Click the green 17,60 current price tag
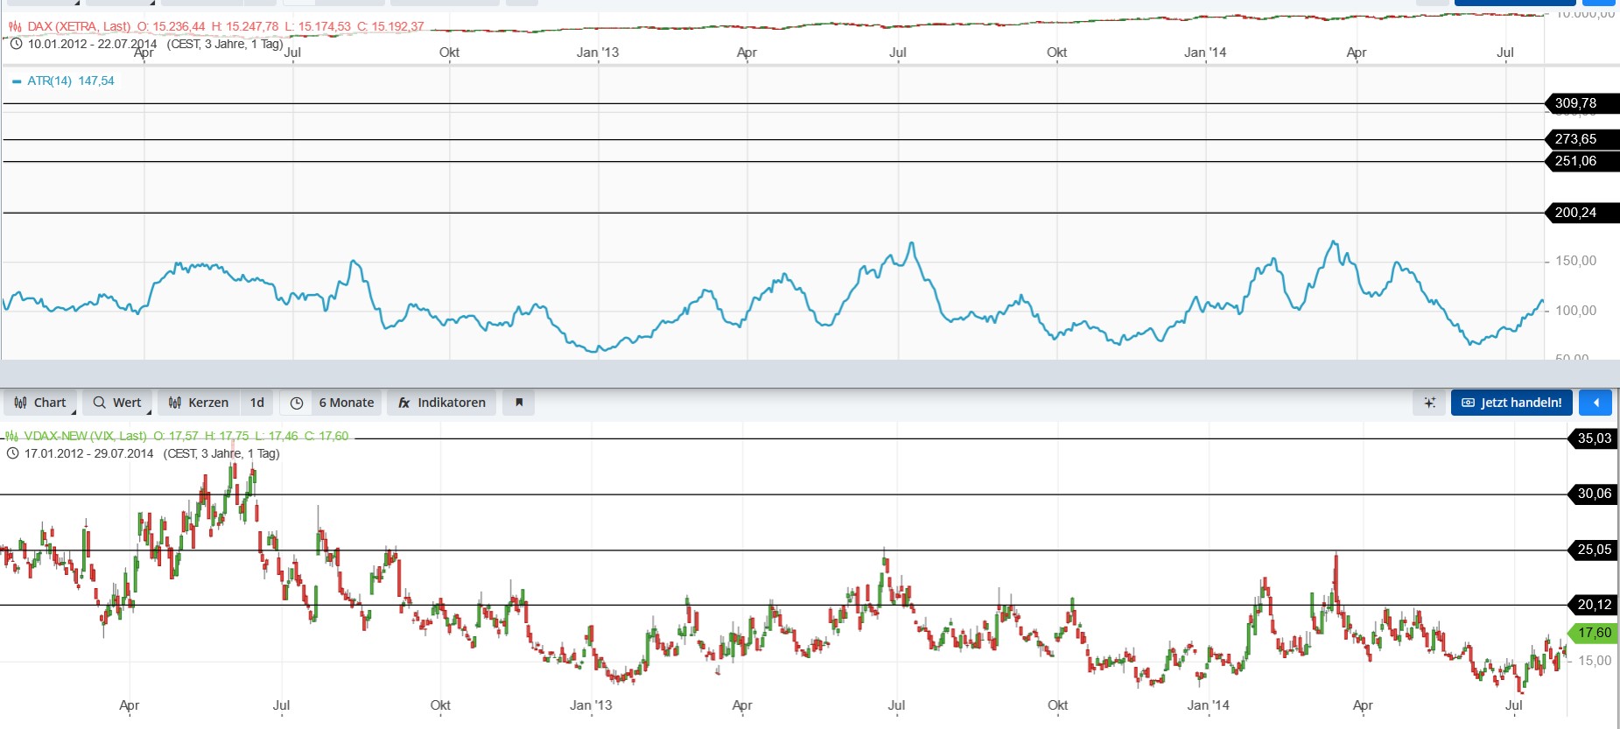The width and height of the screenshot is (1620, 729). [1593, 633]
